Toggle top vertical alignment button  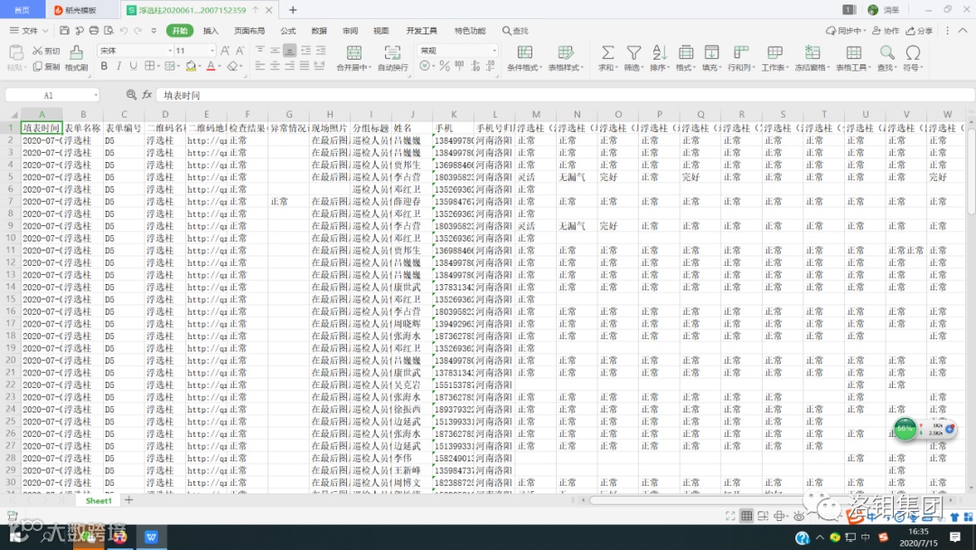click(x=260, y=51)
